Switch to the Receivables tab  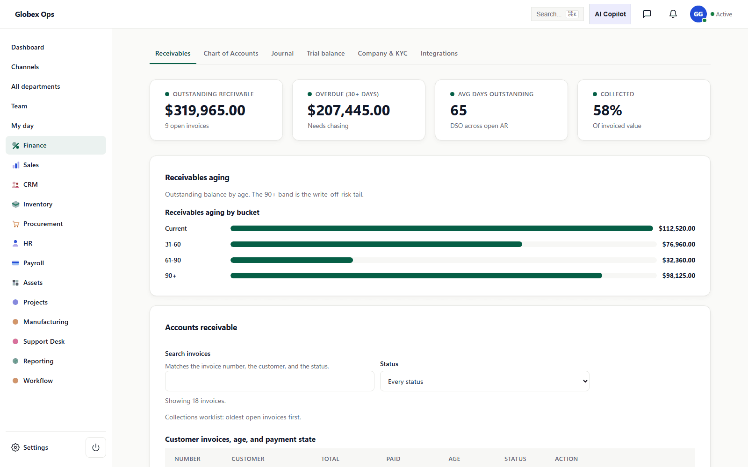coord(173,53)
